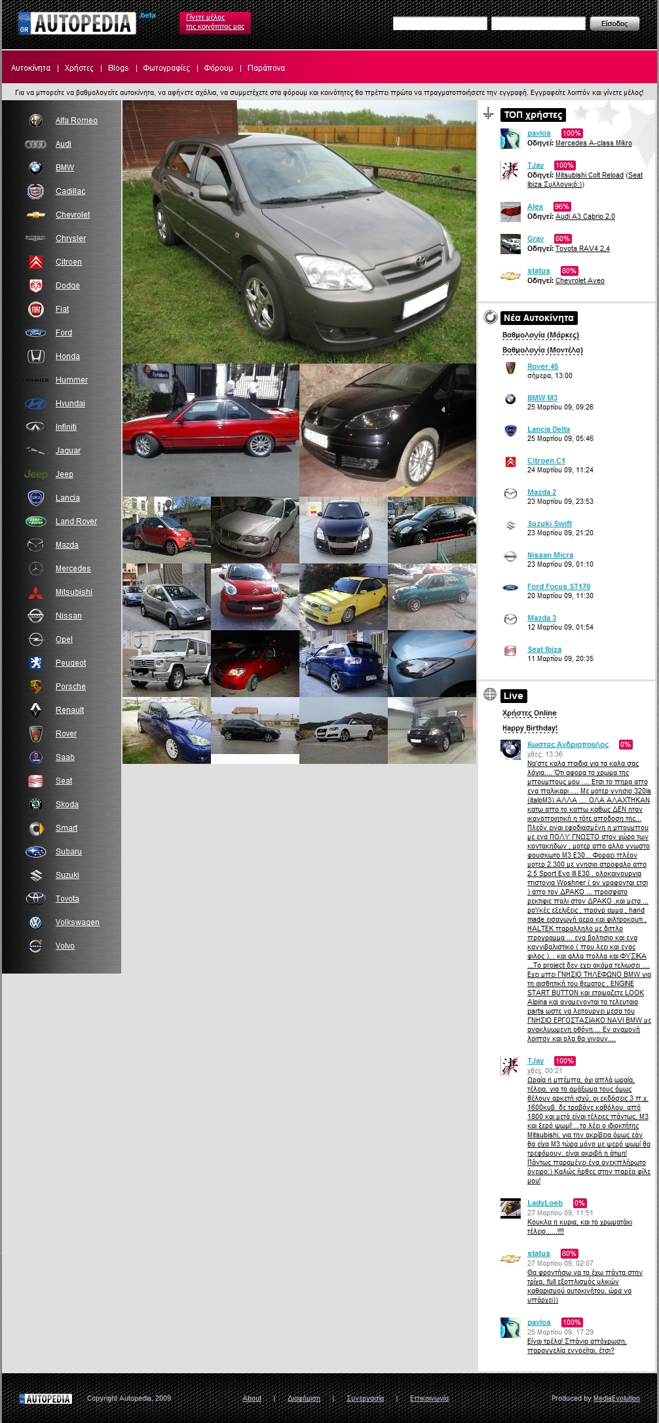Screen dimensions: 659x1423
Task: Click the Ford oval logo in sidebar
Action: click(x=35, y=333)
